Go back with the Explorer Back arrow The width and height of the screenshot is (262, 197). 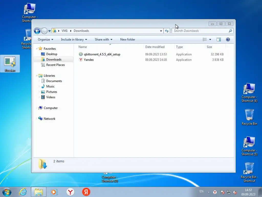click(x=37, y=31)
